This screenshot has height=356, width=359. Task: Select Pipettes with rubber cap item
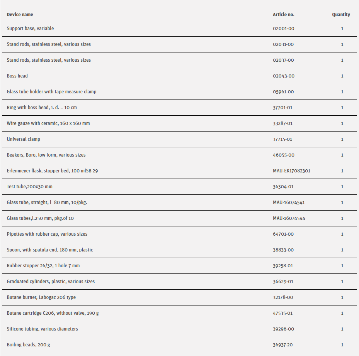(47, 234)
